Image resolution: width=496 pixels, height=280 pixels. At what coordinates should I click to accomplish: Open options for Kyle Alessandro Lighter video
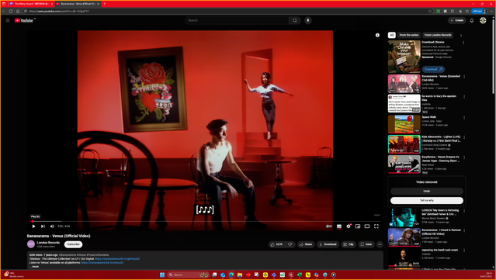coord(464,137)
